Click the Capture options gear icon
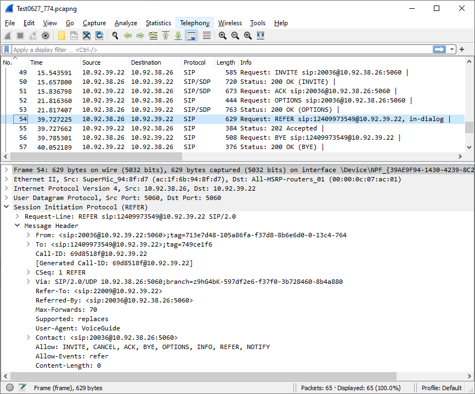 coord(46,36)
